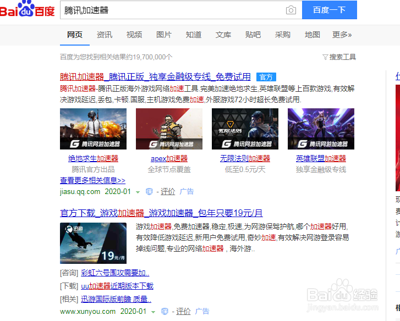
Task: Open uu加速器近期版本下载 link
Action: [117, 286]
